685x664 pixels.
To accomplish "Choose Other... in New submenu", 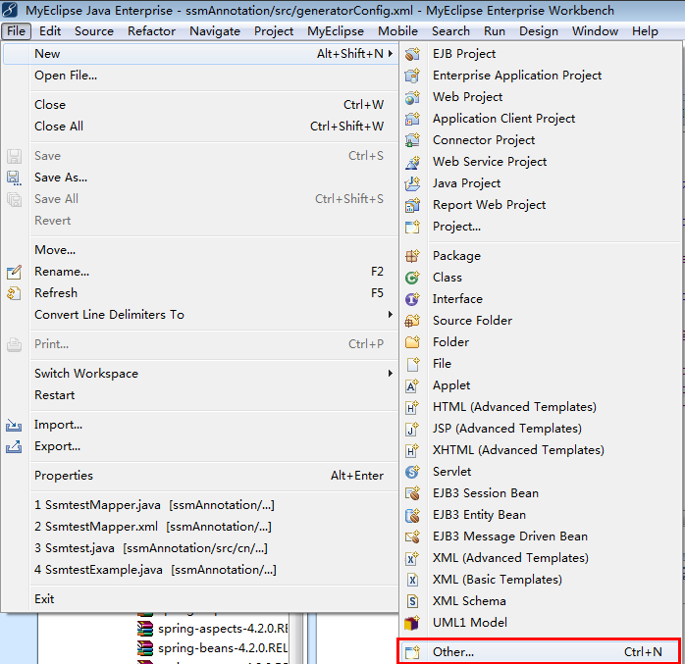I will [540, 652].
